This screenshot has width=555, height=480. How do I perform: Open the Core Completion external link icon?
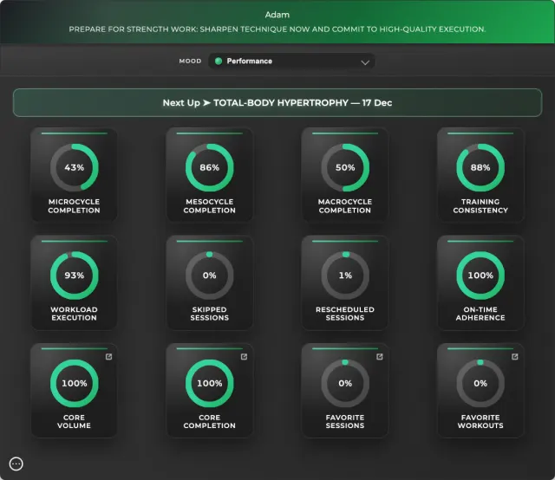(x=244, y=357)
